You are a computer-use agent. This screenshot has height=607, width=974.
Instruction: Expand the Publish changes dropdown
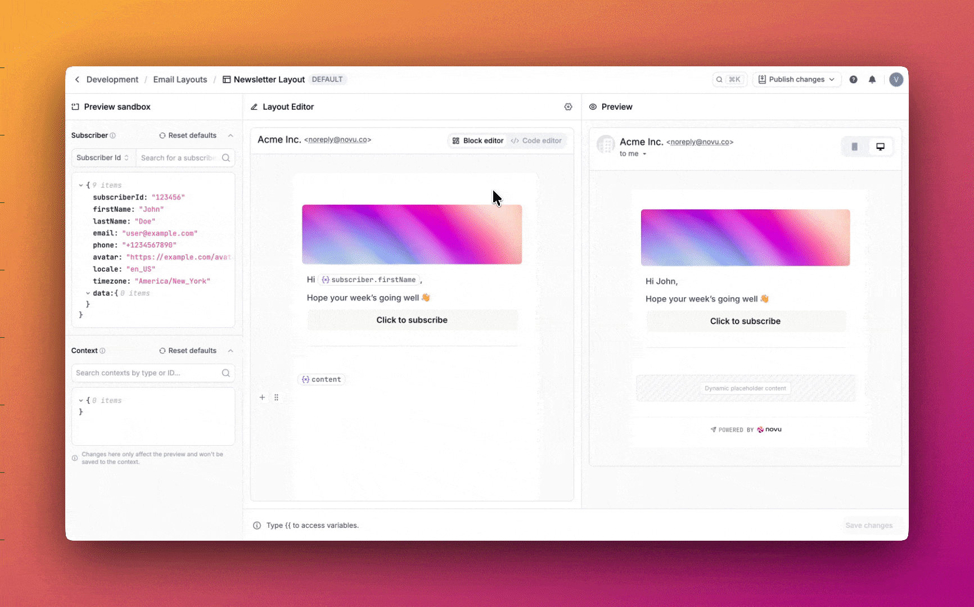click(x=832, y=80)
